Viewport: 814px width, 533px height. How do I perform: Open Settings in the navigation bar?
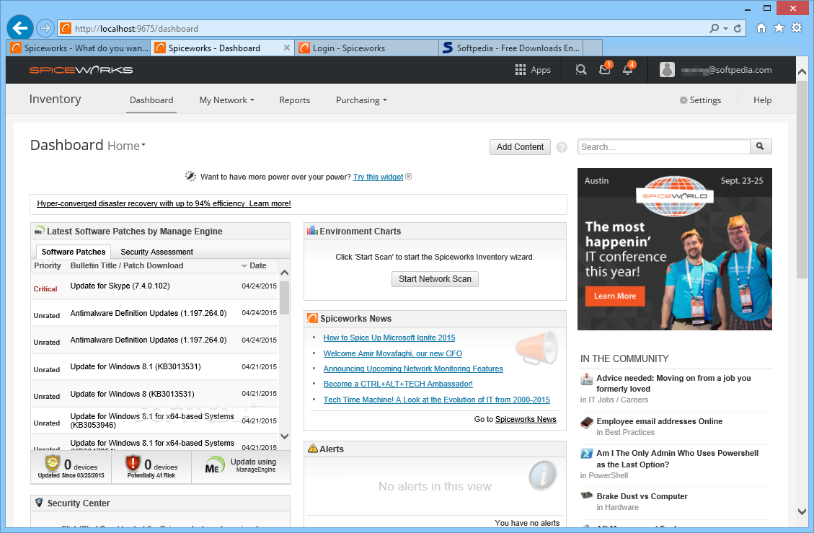coord(700,100)
